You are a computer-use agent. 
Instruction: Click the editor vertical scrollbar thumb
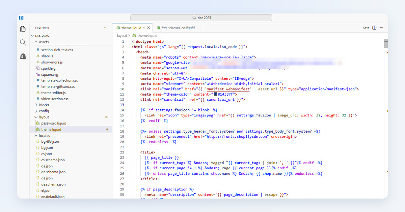click(x=385, y=44)
